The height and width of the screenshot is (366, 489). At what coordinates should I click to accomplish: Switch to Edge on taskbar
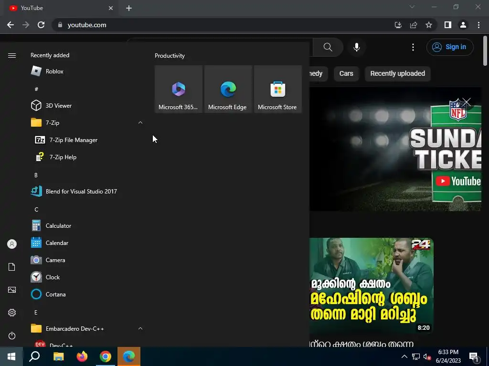(x=129, y=356)
